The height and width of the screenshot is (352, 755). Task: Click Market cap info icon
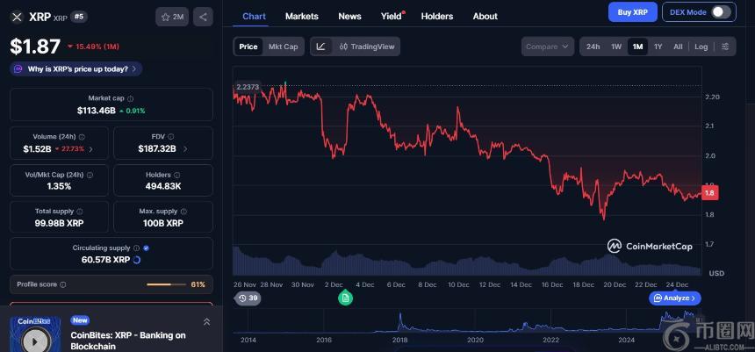coord(131,99)
